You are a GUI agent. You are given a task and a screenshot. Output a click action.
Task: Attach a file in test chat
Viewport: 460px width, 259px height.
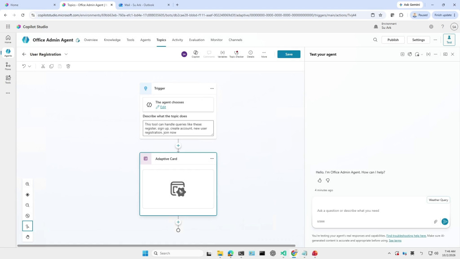coord(436,222)
